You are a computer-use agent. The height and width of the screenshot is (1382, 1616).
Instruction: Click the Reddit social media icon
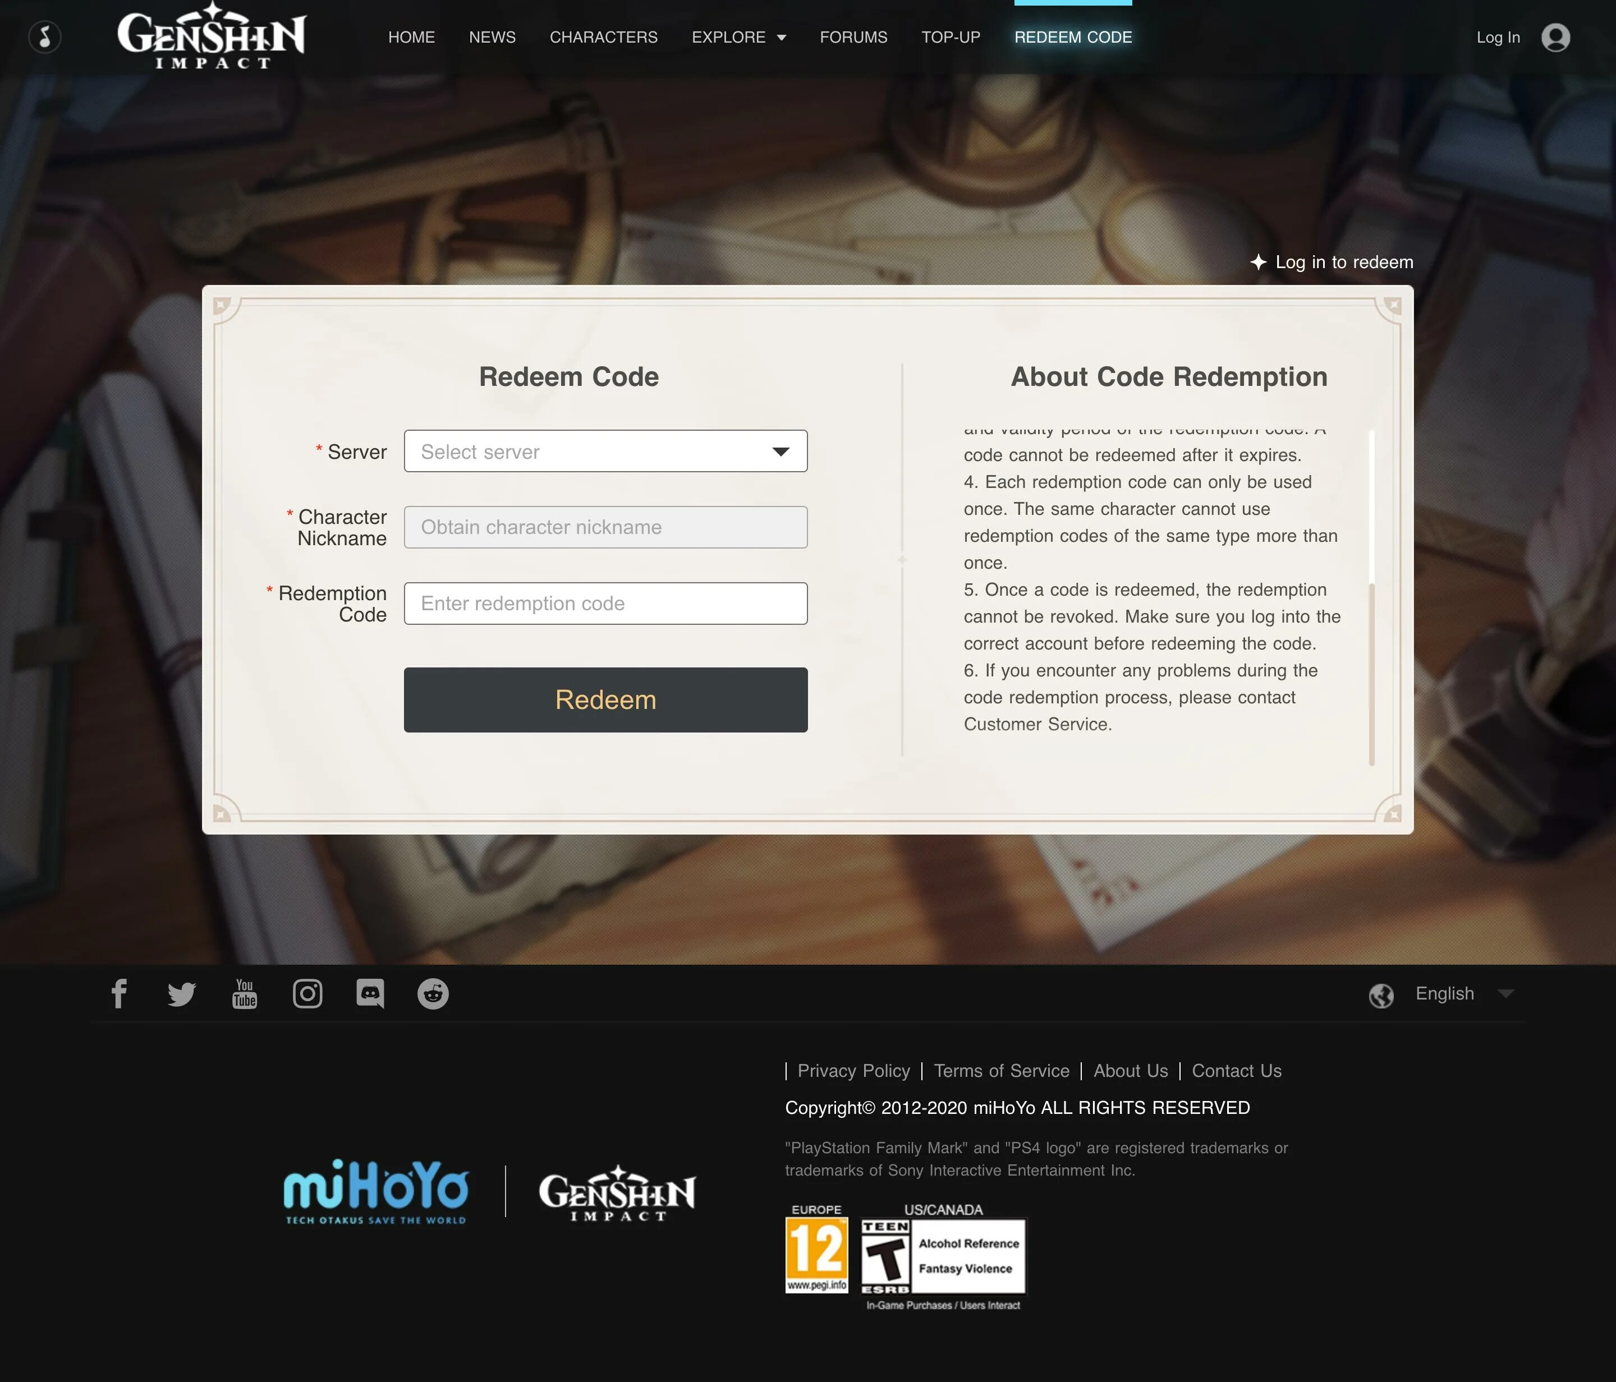434,993
